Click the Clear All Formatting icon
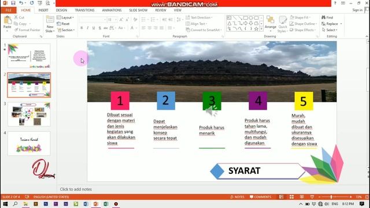 pos(135,20)
